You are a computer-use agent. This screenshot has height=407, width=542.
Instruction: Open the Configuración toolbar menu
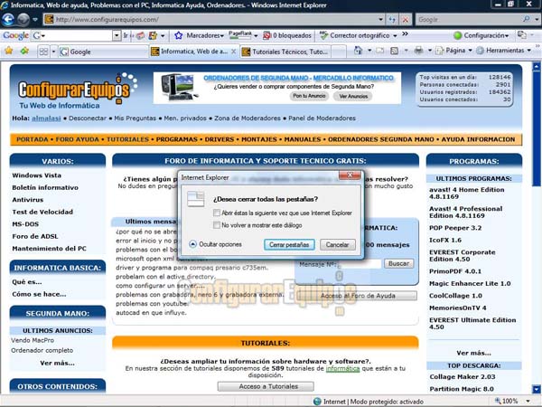click(x=481, y=35)
